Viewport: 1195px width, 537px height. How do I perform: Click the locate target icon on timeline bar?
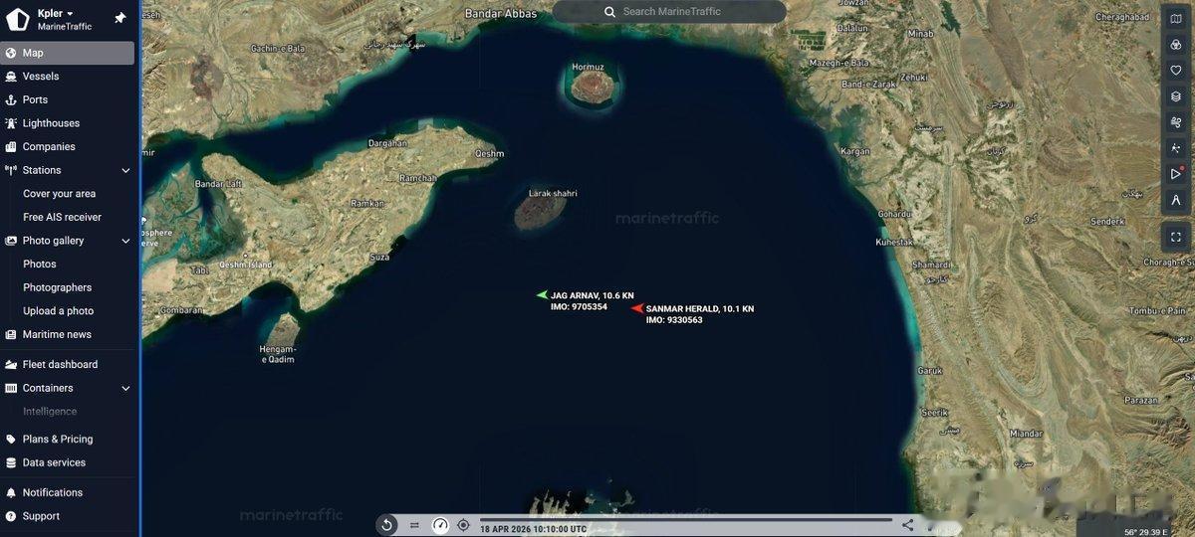[463, 525]
